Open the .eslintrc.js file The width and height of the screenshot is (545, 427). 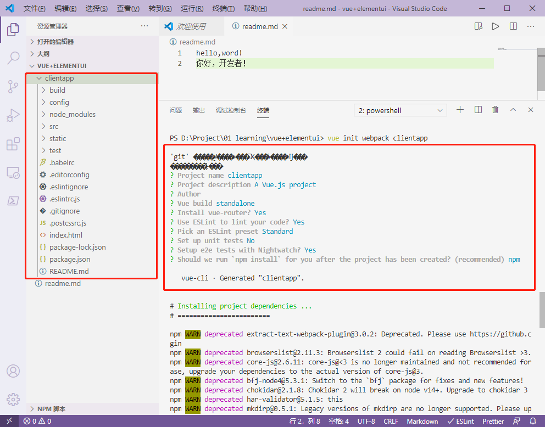[93, 199]
